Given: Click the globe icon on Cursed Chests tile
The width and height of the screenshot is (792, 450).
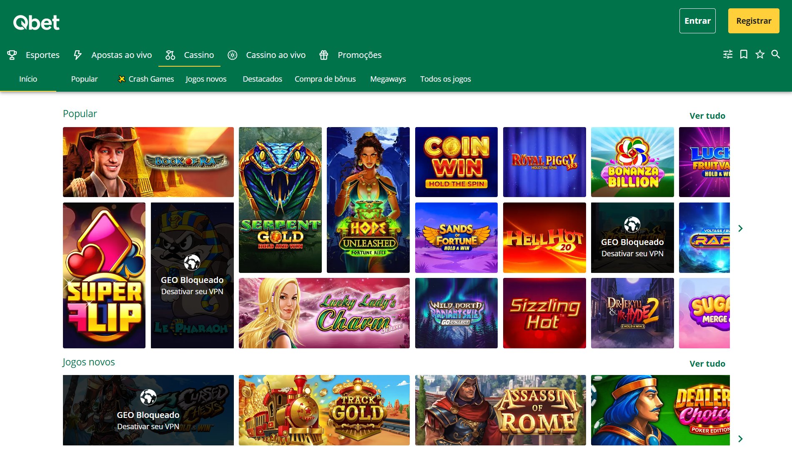Looking at the screenshot, I should click(x=148, y=397).
